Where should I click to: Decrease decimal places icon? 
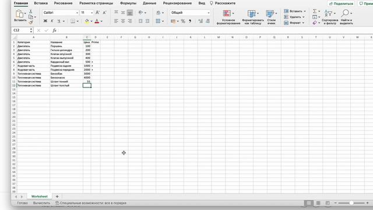coord(207,21)
